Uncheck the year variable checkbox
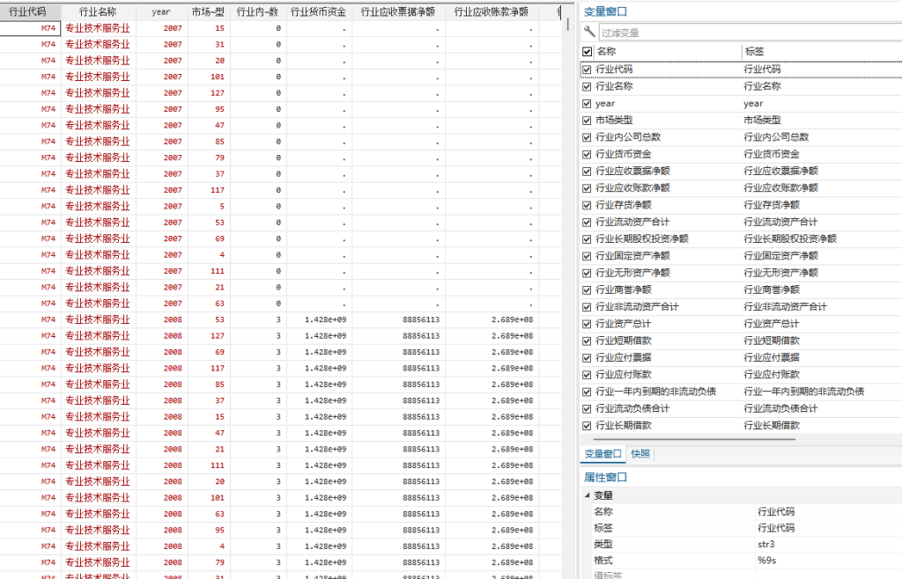Screen dimensions: 902x579 (587, 103)
